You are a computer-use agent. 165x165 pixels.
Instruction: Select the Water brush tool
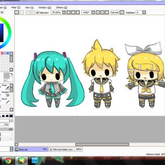pyautogui.click(x=5, y=87)
